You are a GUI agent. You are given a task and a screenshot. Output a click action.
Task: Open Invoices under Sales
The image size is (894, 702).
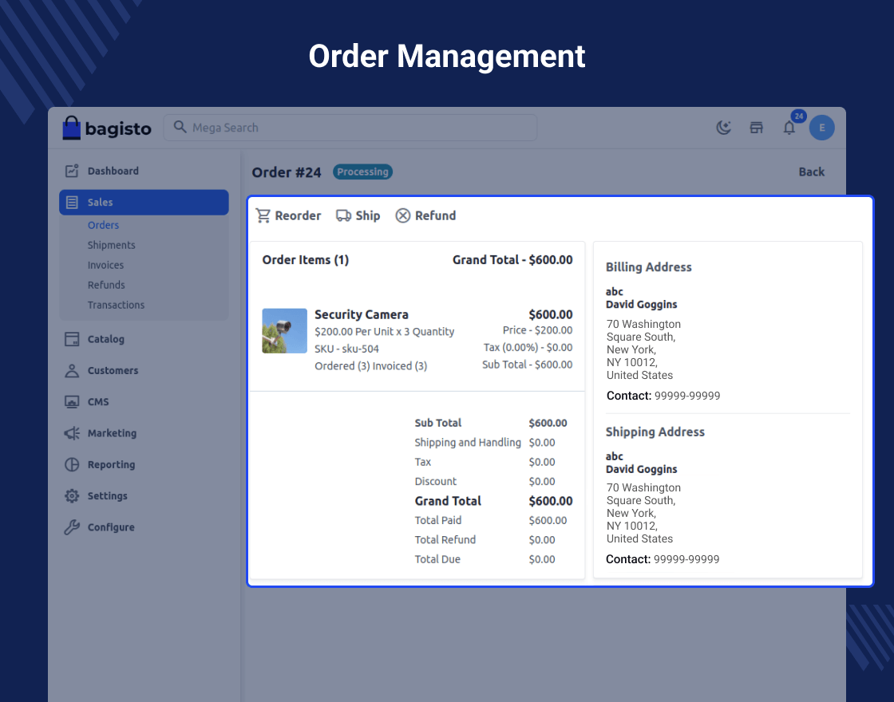105,265
